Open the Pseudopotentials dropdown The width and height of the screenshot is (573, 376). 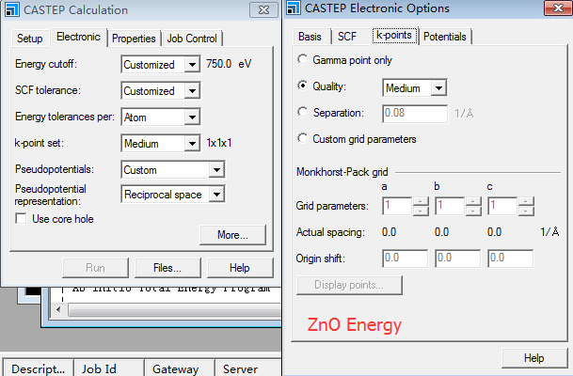[x=216, y=170]
